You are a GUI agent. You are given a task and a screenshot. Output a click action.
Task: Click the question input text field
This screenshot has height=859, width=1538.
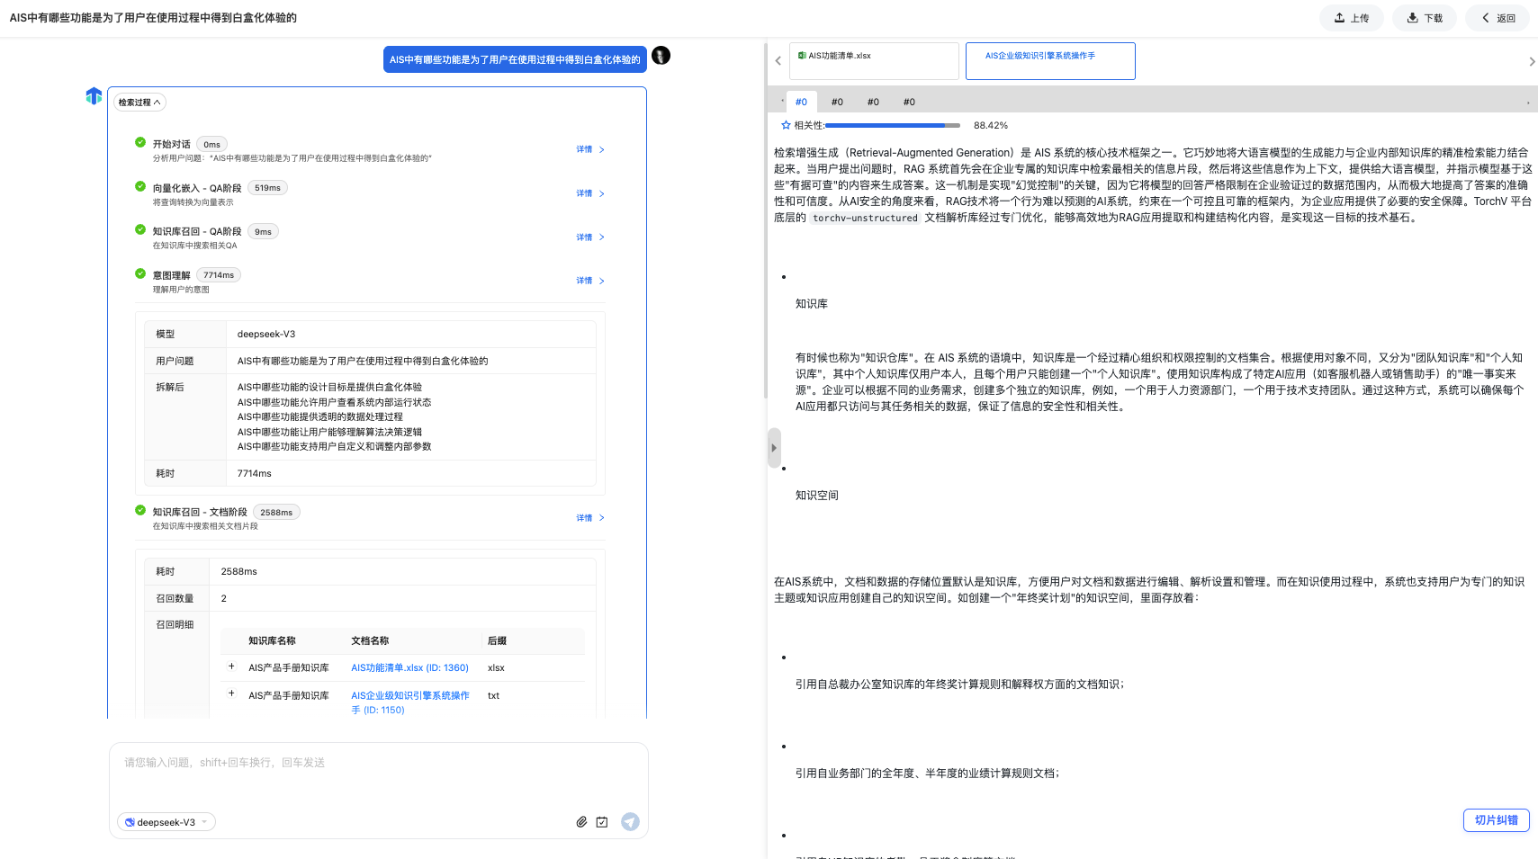[378, 774]
